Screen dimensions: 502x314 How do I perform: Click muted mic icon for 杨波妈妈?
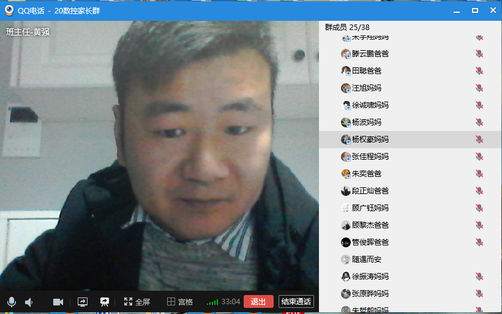479,122
